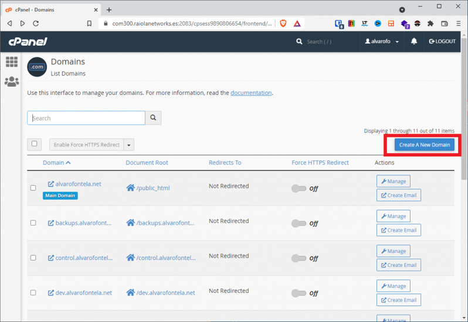Image resolution: width=468 pixels, height=322 pixels.
Task: Click Manage for dev.alvarofontela.net
Action: [x=394, y=286]
